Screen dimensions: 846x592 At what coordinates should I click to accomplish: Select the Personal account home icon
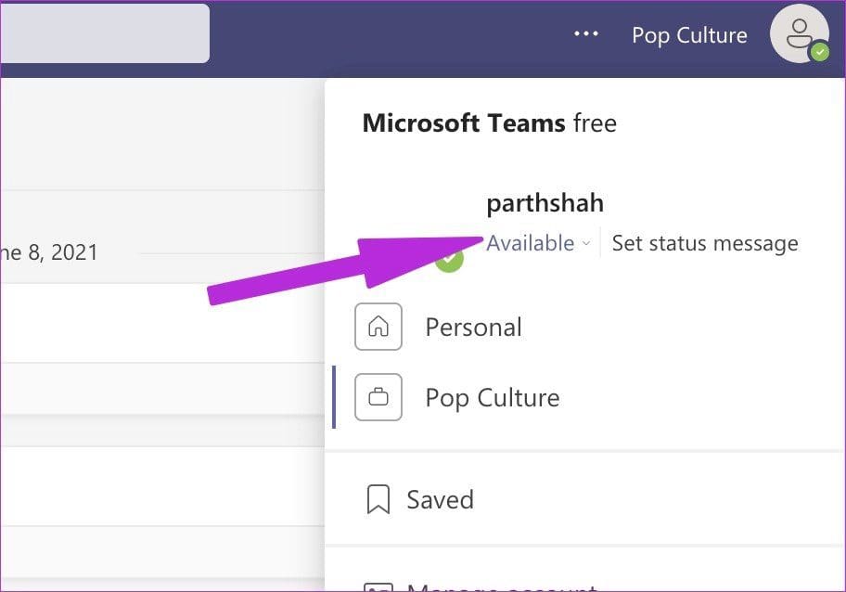[378, 327]
